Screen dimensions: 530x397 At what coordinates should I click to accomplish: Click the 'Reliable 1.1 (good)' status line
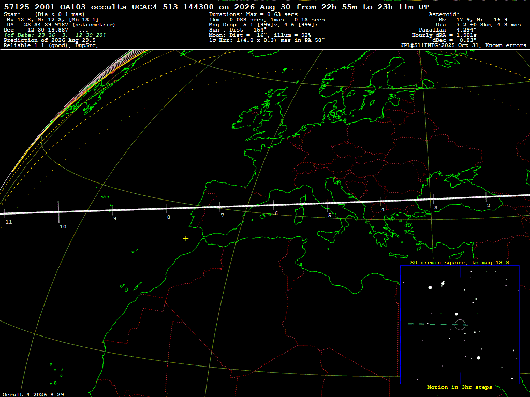tap(51, 45)
